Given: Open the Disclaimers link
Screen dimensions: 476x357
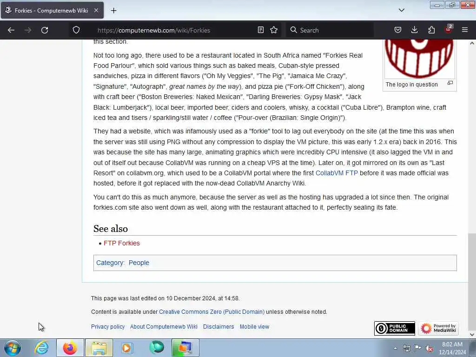Looking at the screenshot, I should click(218, 327).
